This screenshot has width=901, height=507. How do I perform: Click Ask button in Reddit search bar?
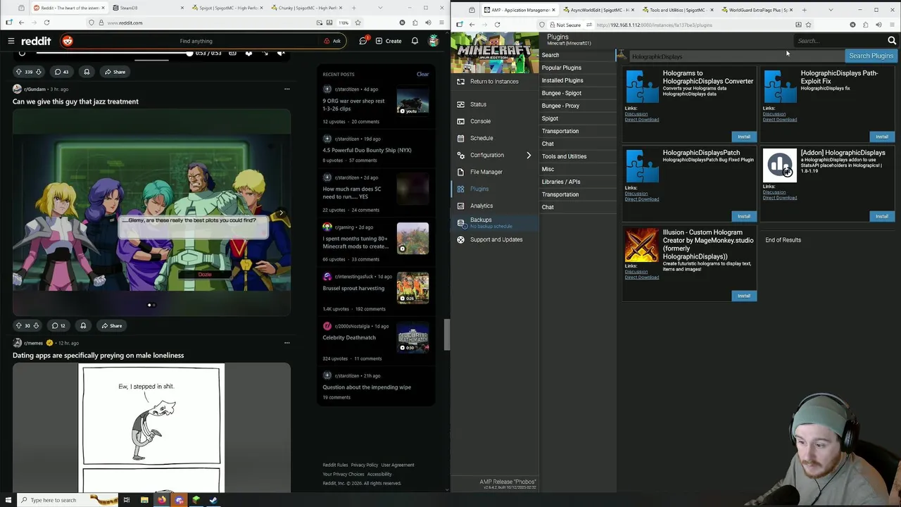click(332, 41)
